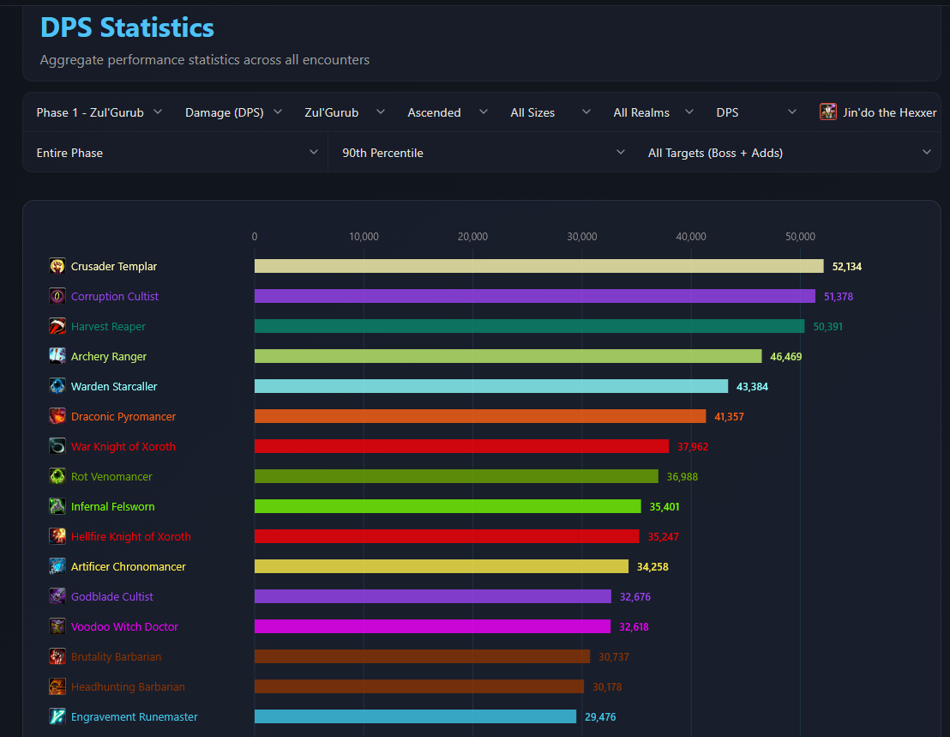Click the Artificer Chronomancer icon

(x=57, y=566)
